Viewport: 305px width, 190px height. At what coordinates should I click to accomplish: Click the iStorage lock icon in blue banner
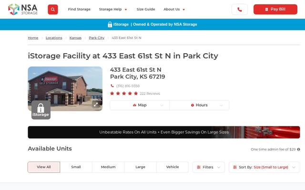110,24
